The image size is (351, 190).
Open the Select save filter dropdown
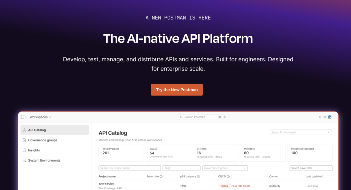[311, 168]
